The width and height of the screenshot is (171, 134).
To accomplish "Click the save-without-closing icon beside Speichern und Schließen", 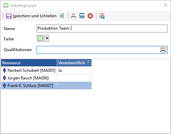I will [62, 16].
